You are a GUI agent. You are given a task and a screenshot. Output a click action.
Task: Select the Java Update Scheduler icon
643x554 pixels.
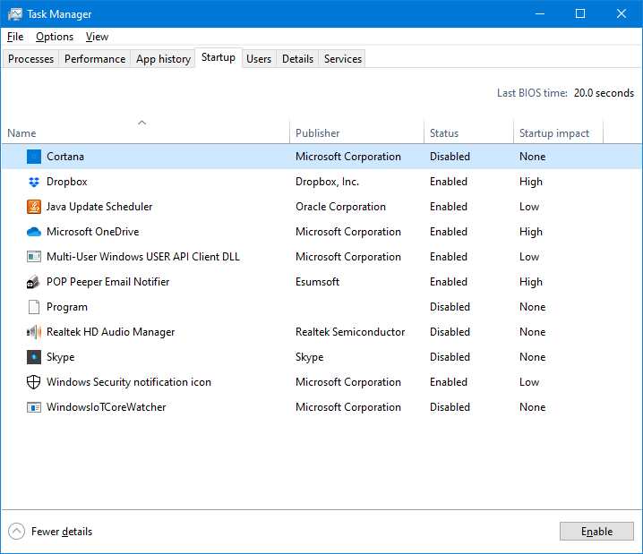[x=34, y=207]
